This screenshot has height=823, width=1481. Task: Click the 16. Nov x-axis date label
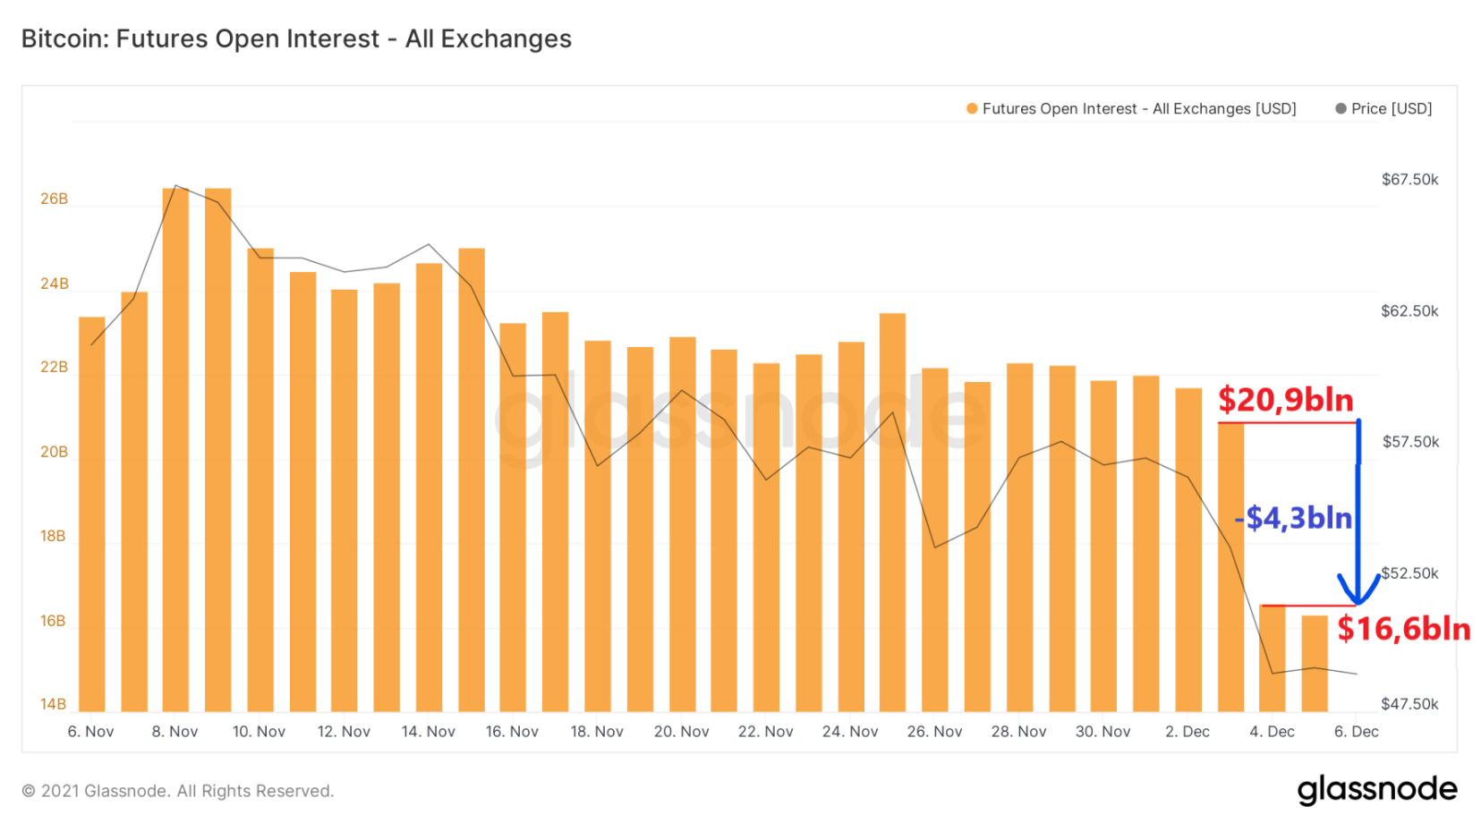click(512, 732)
